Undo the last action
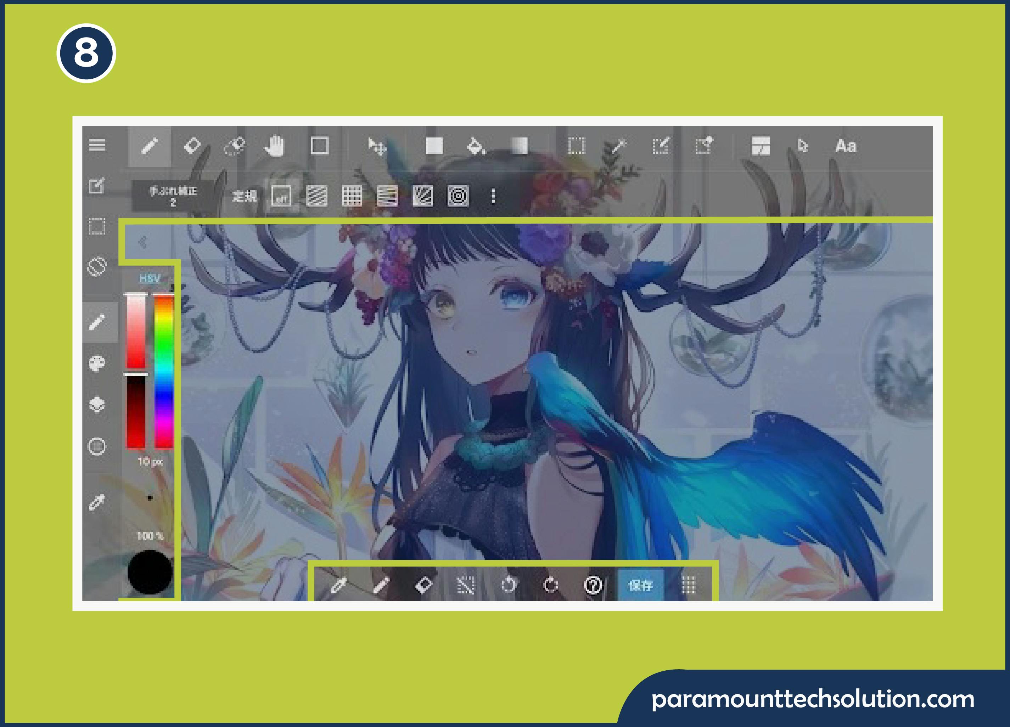The height and width of the screenshot is (727, 1010). [508, 585]
